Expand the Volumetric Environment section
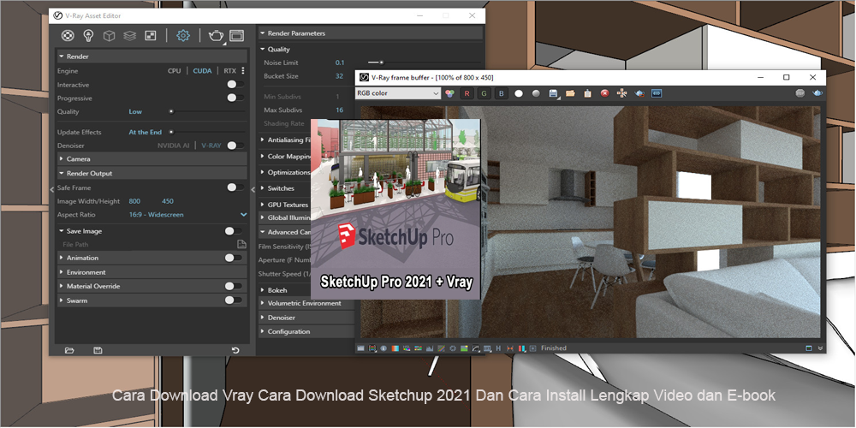856x428 pixels. [306, 303]
